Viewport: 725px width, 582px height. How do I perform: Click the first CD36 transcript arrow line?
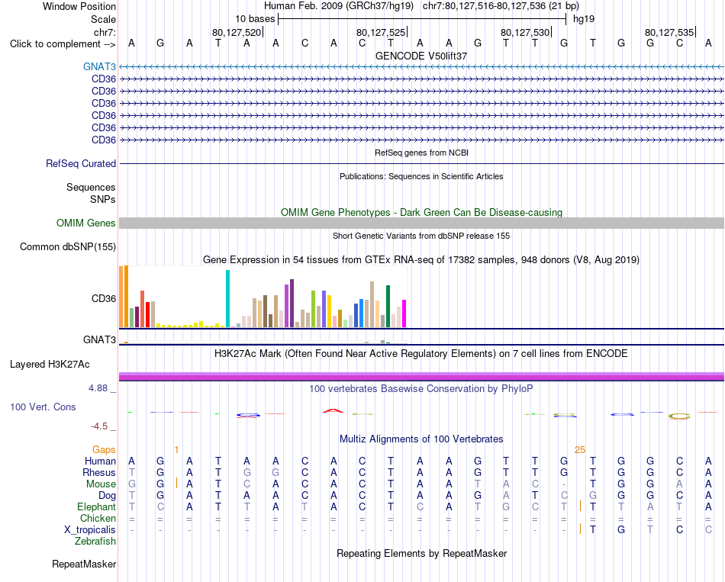tap(421, 79)
